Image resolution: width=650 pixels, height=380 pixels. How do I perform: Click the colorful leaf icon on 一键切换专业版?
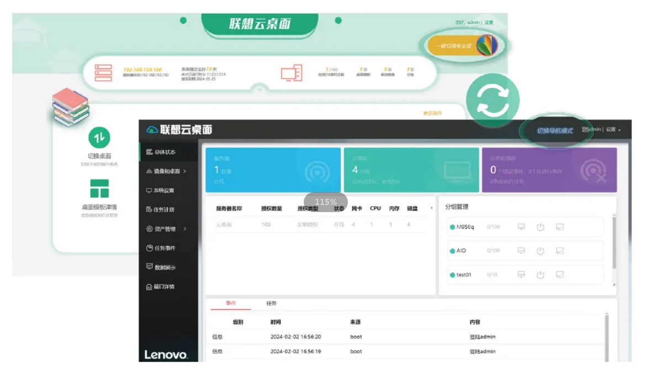(x=487, y=45)
